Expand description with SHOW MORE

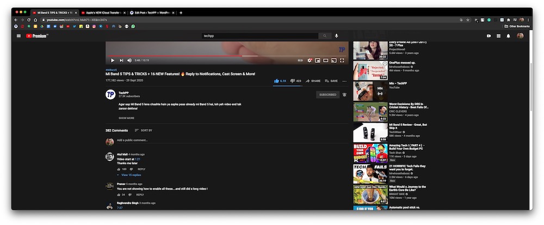pyautogui.click(x=126, y=118)
